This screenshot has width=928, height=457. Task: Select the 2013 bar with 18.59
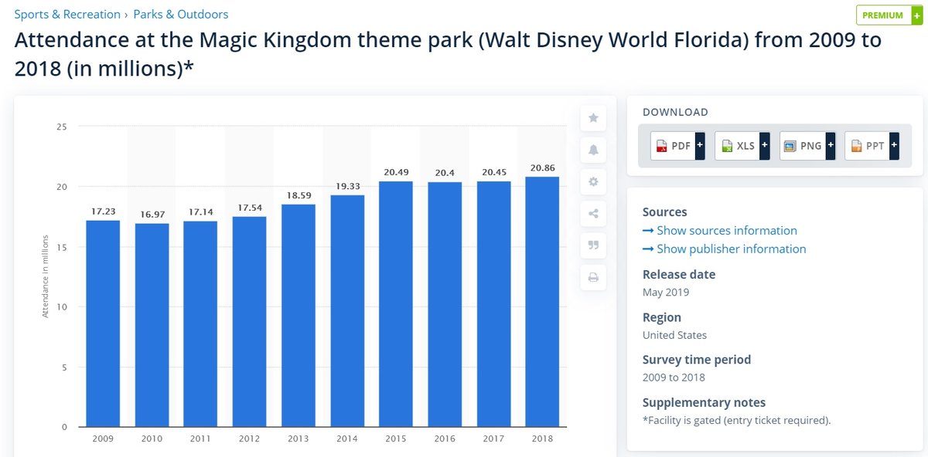(x=299, y=315)
